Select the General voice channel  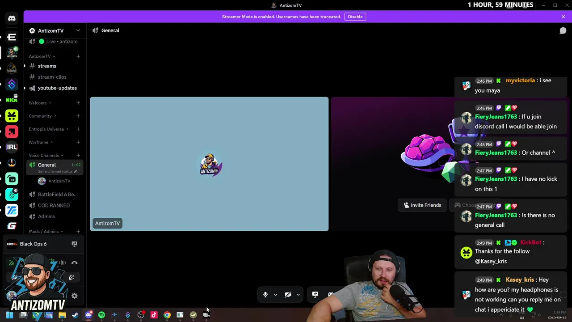[46, 165]
